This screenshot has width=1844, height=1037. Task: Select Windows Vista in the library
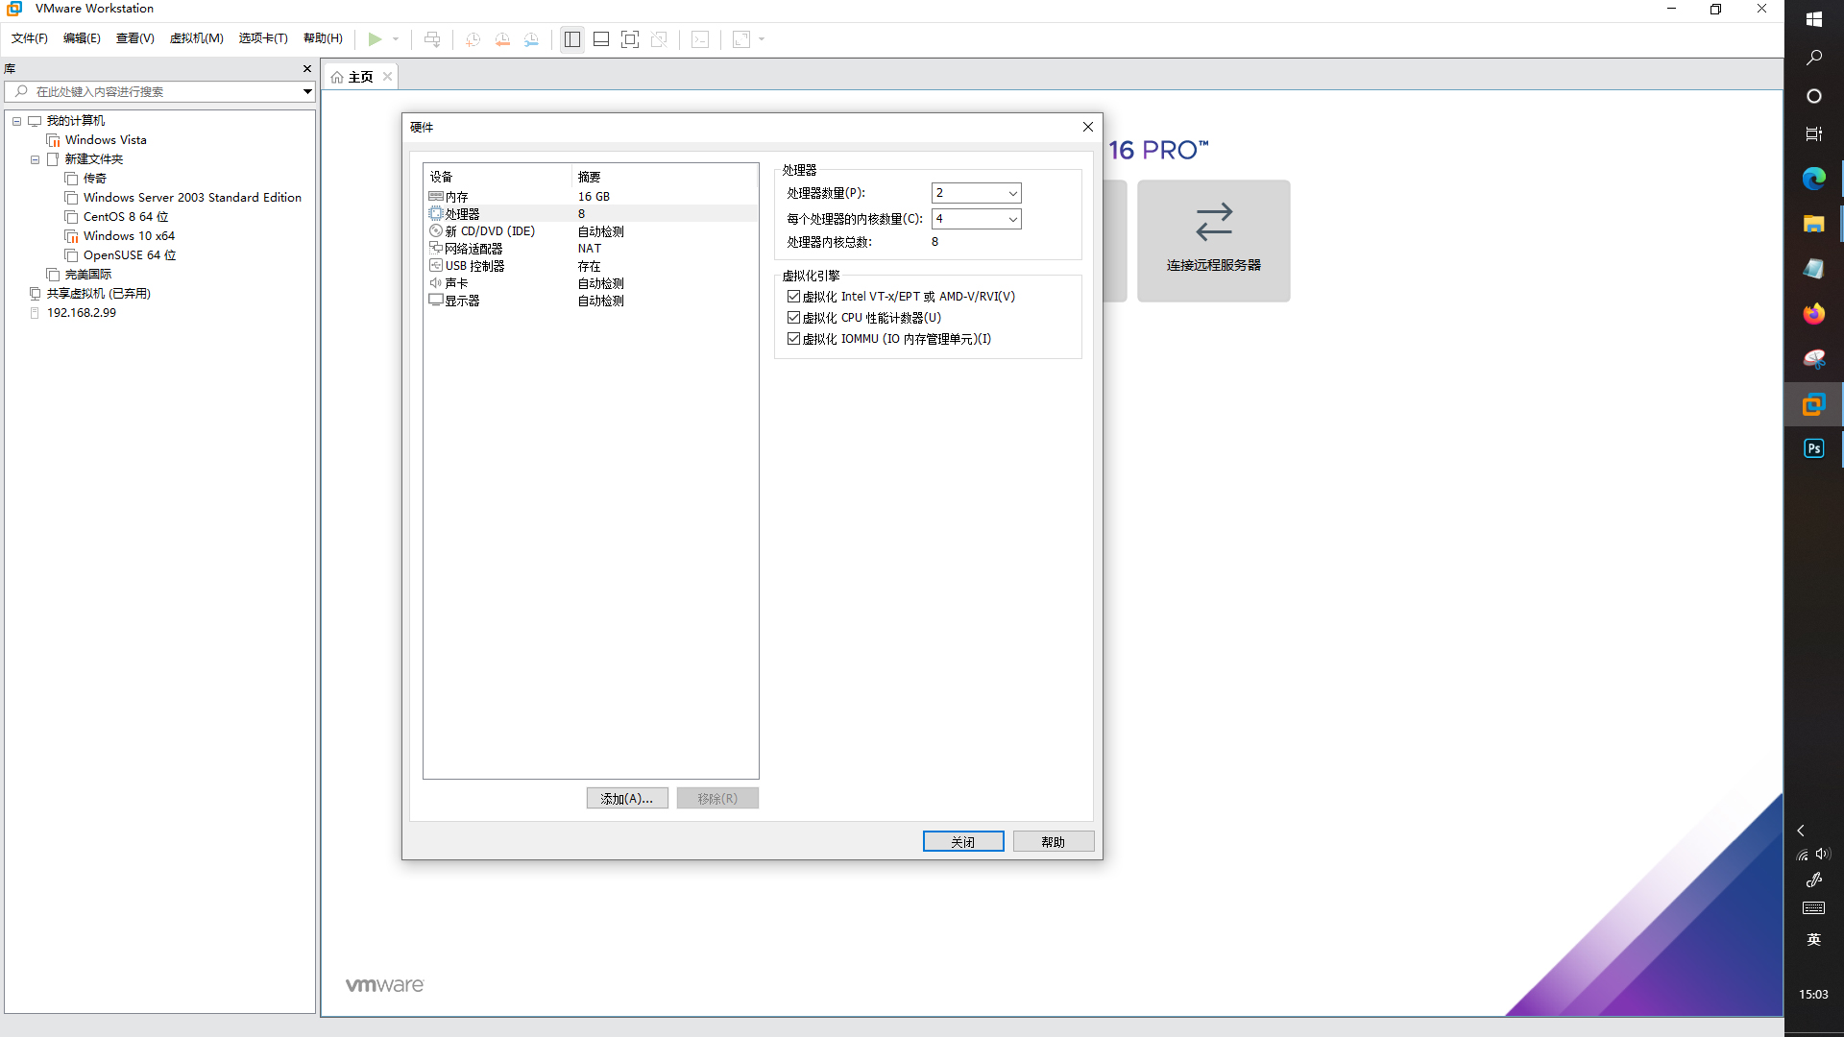click(106, 140)
